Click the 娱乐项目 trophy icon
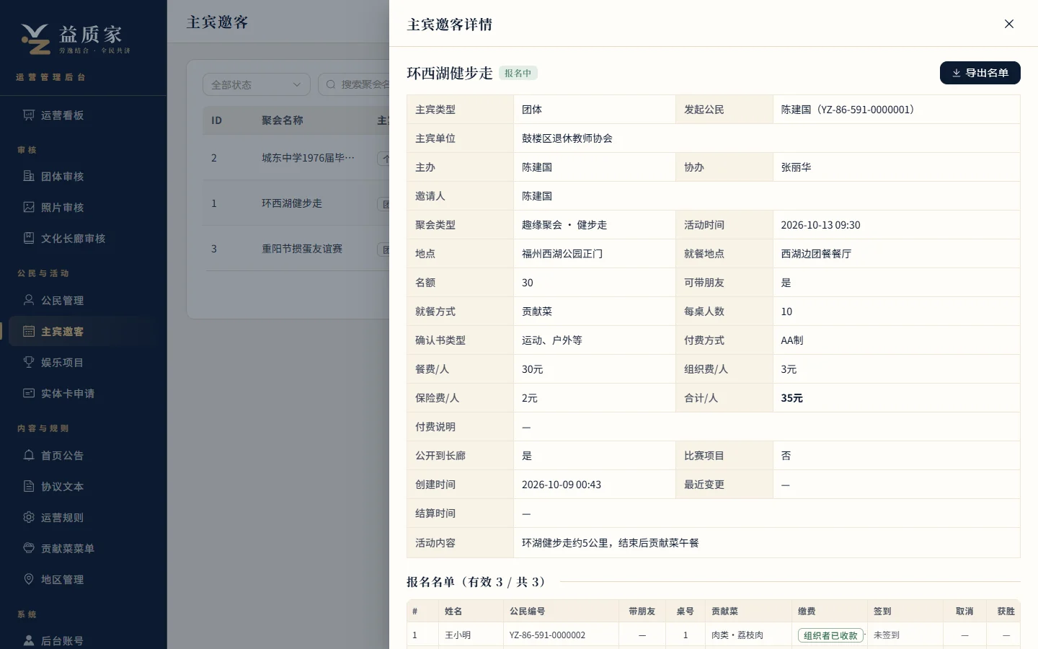Screen dimensions: 1038x649 click(x=29, y=362)
